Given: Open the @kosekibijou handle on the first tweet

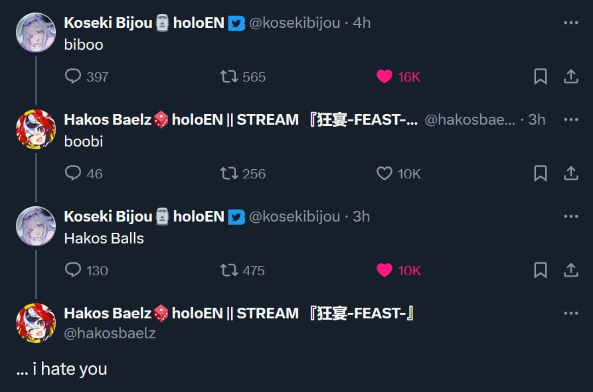Looking at the screenshot, I should pos(294,23).
